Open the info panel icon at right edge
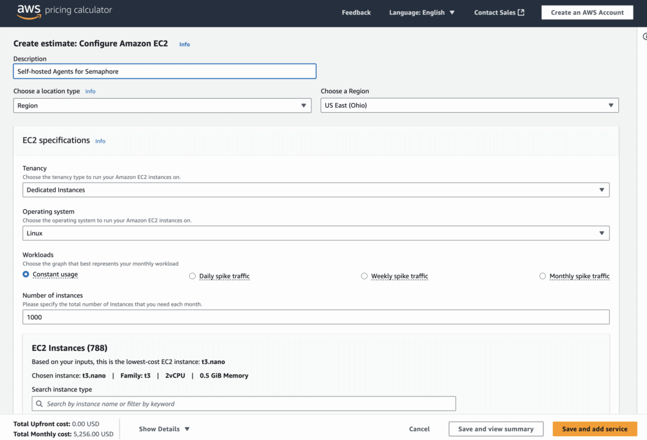 645,37
